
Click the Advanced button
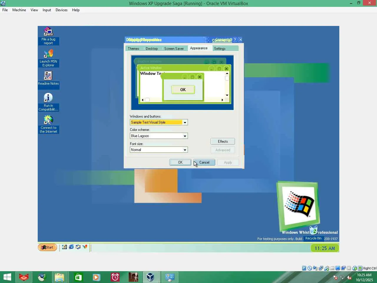click(223, 150)
